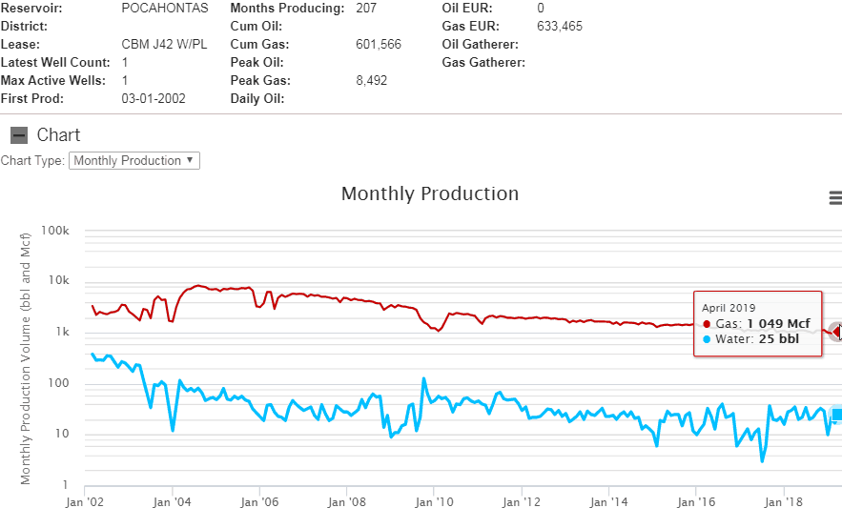Click the blue Water dot in tooltip

707,338
